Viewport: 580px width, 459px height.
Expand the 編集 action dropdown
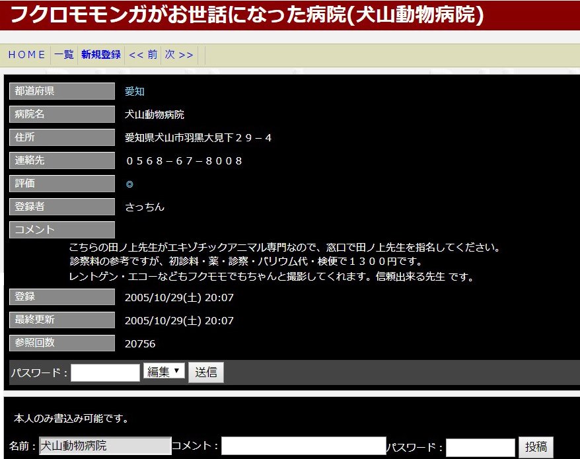(164, 372)
